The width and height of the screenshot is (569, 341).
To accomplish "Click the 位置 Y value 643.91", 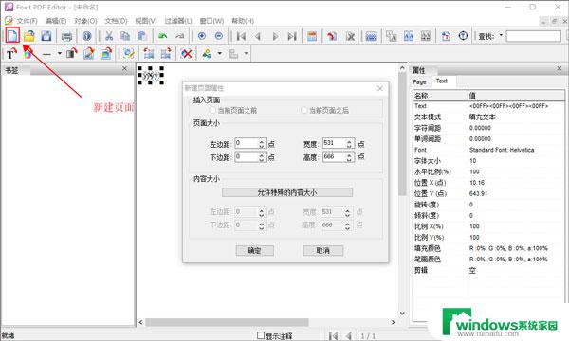I will tap(478, 193).
